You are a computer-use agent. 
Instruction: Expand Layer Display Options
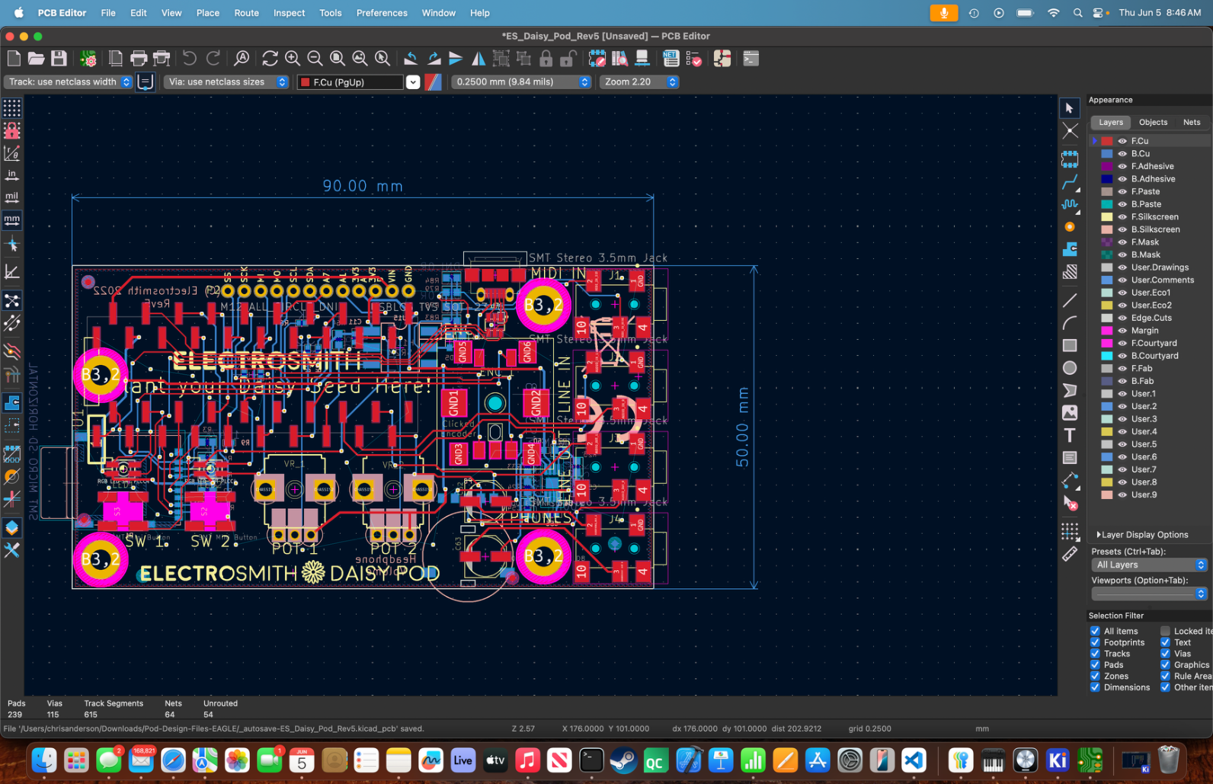(x=1142, y=535)
